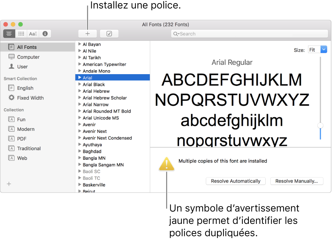Click the PDF collection icon

11,139
